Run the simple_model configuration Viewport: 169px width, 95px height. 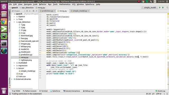coord(160,8)
